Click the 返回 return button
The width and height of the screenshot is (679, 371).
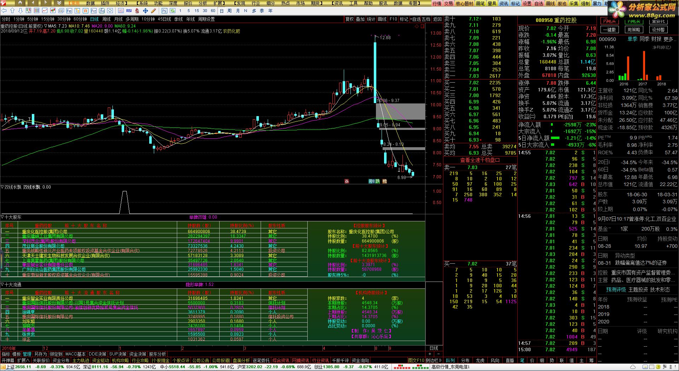coord(437,19)
